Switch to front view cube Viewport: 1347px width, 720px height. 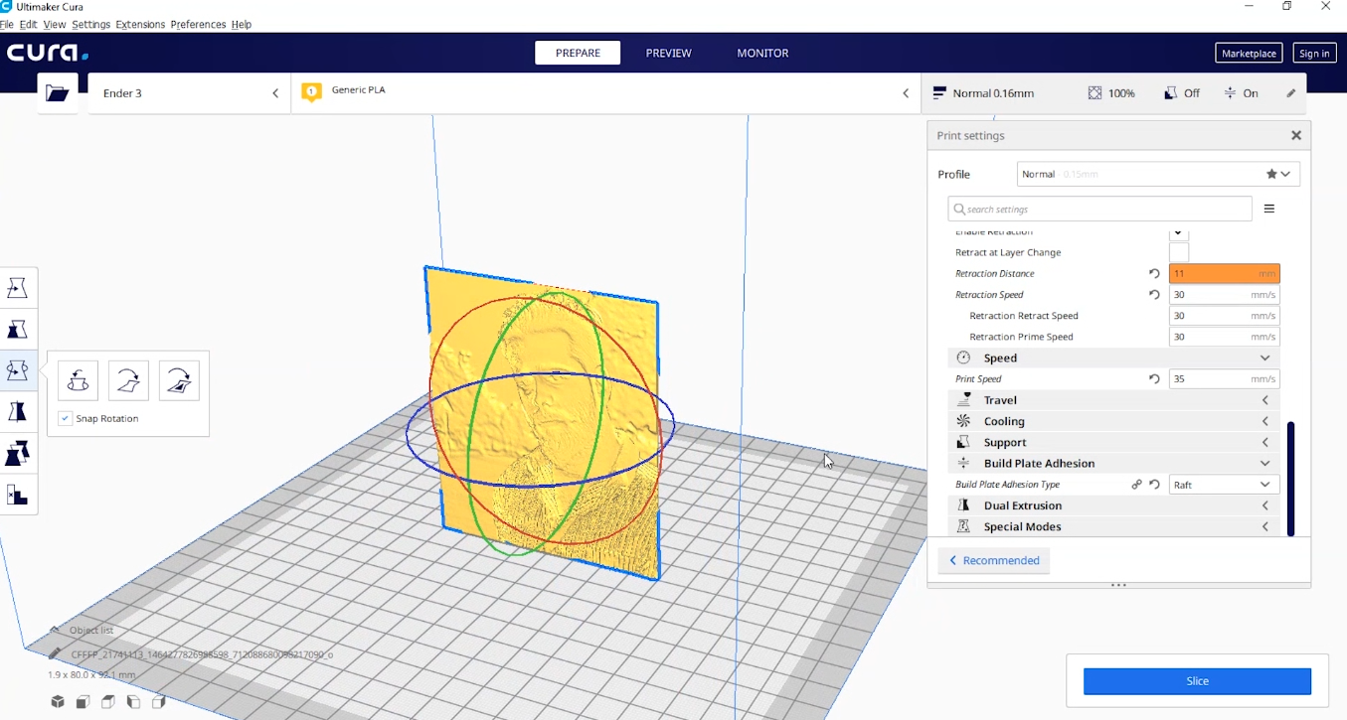pyautogui.click(x=84, y=702)
